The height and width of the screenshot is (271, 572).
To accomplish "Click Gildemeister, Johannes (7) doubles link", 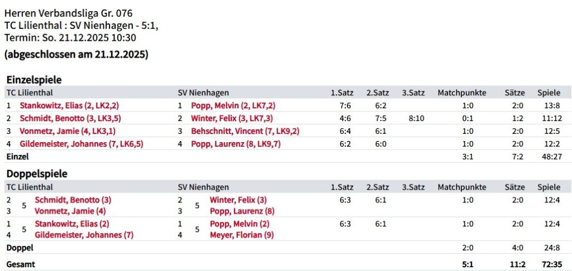I will click(x=84, y=235).
